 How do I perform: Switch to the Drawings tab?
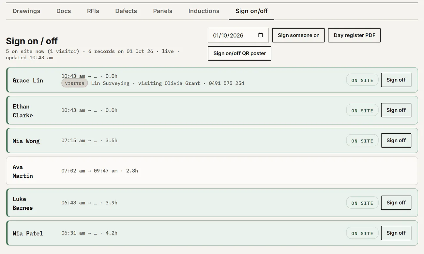[26, 11]
